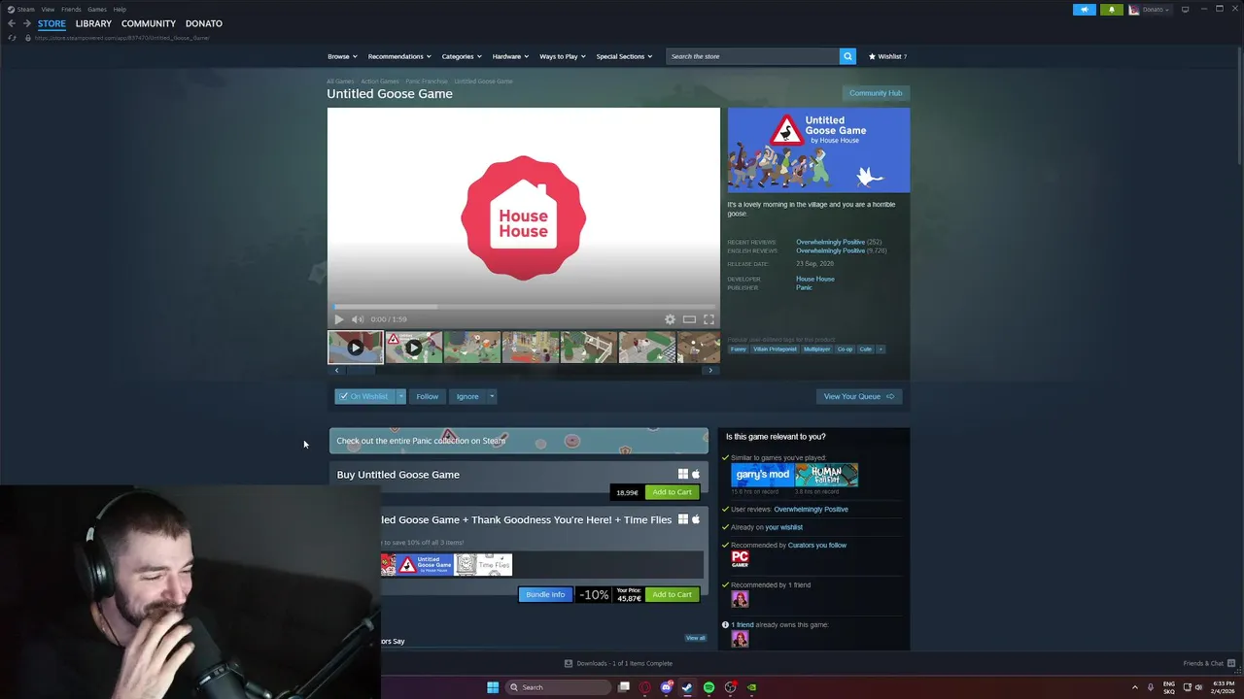Go back with the back arrow
This screenshot has width=1244, height=699.
coord(12,23)
